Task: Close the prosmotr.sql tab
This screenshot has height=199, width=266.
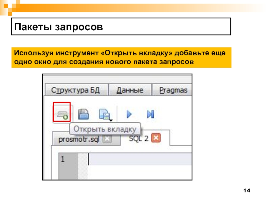Action: point(107,139)
